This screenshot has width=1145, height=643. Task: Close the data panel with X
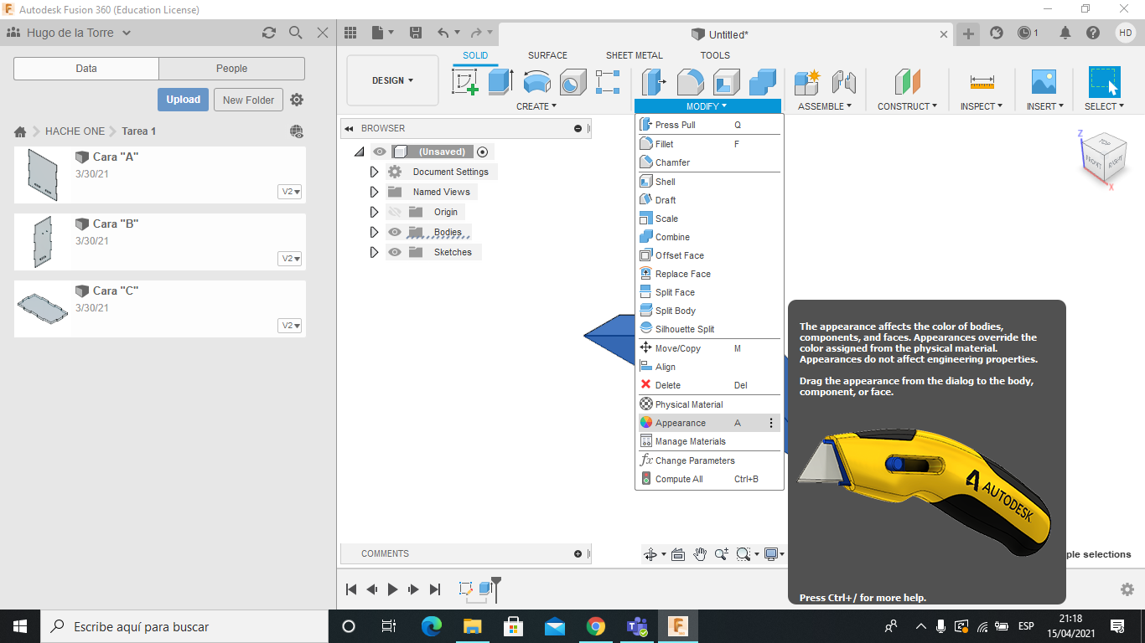pos(323,33)
